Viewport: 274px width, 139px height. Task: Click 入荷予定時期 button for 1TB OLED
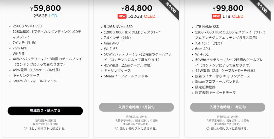click(x=228, y=107)
